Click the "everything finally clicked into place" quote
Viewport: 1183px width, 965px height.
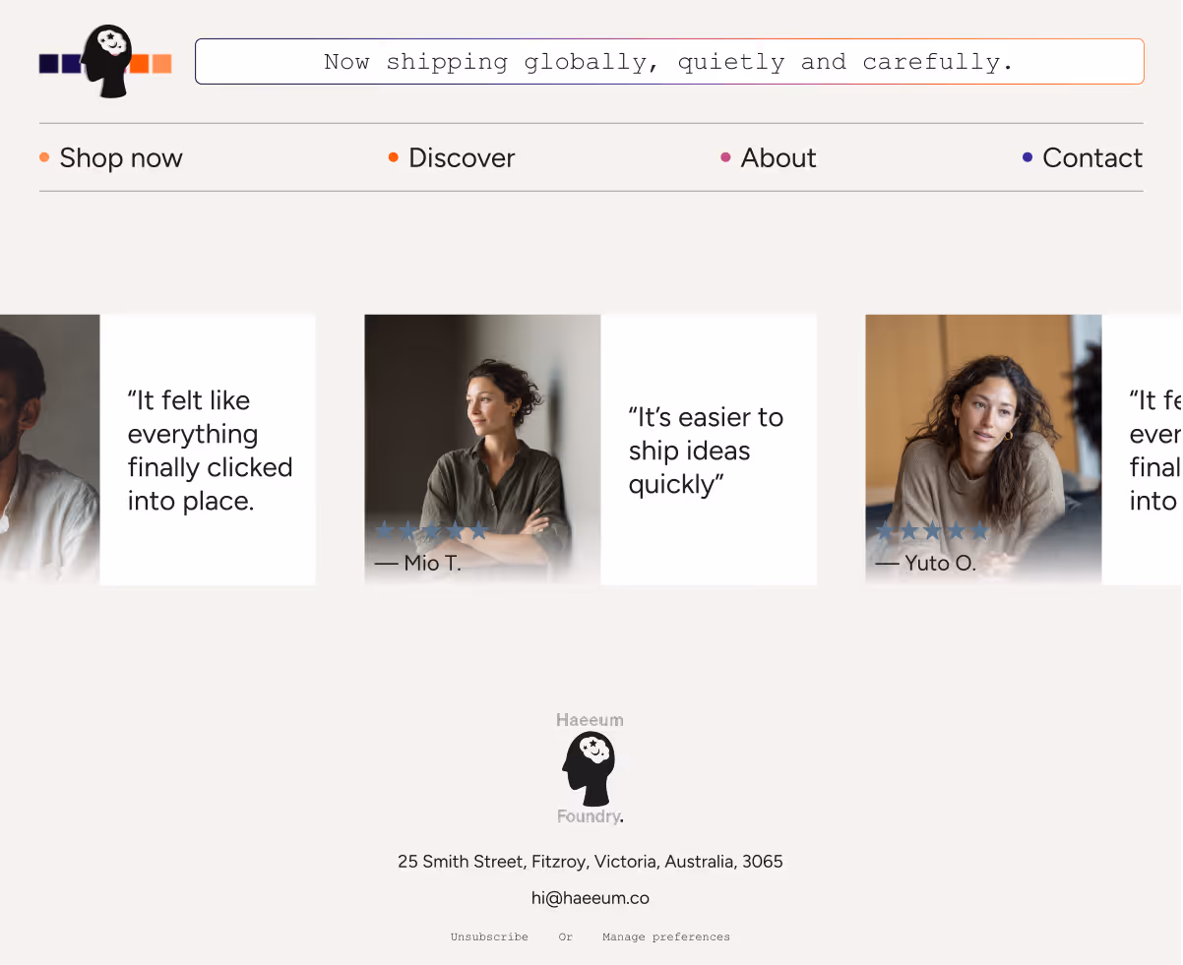point(210,451)
